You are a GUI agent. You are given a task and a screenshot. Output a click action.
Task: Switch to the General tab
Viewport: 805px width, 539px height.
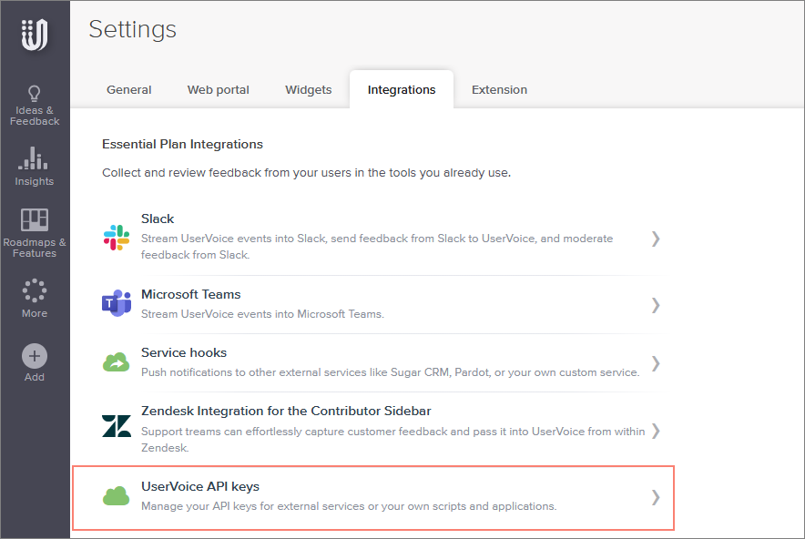coord(129,90)
